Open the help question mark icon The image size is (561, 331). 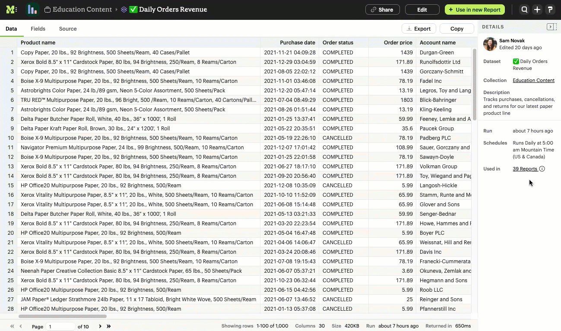(x=550, y=9)
